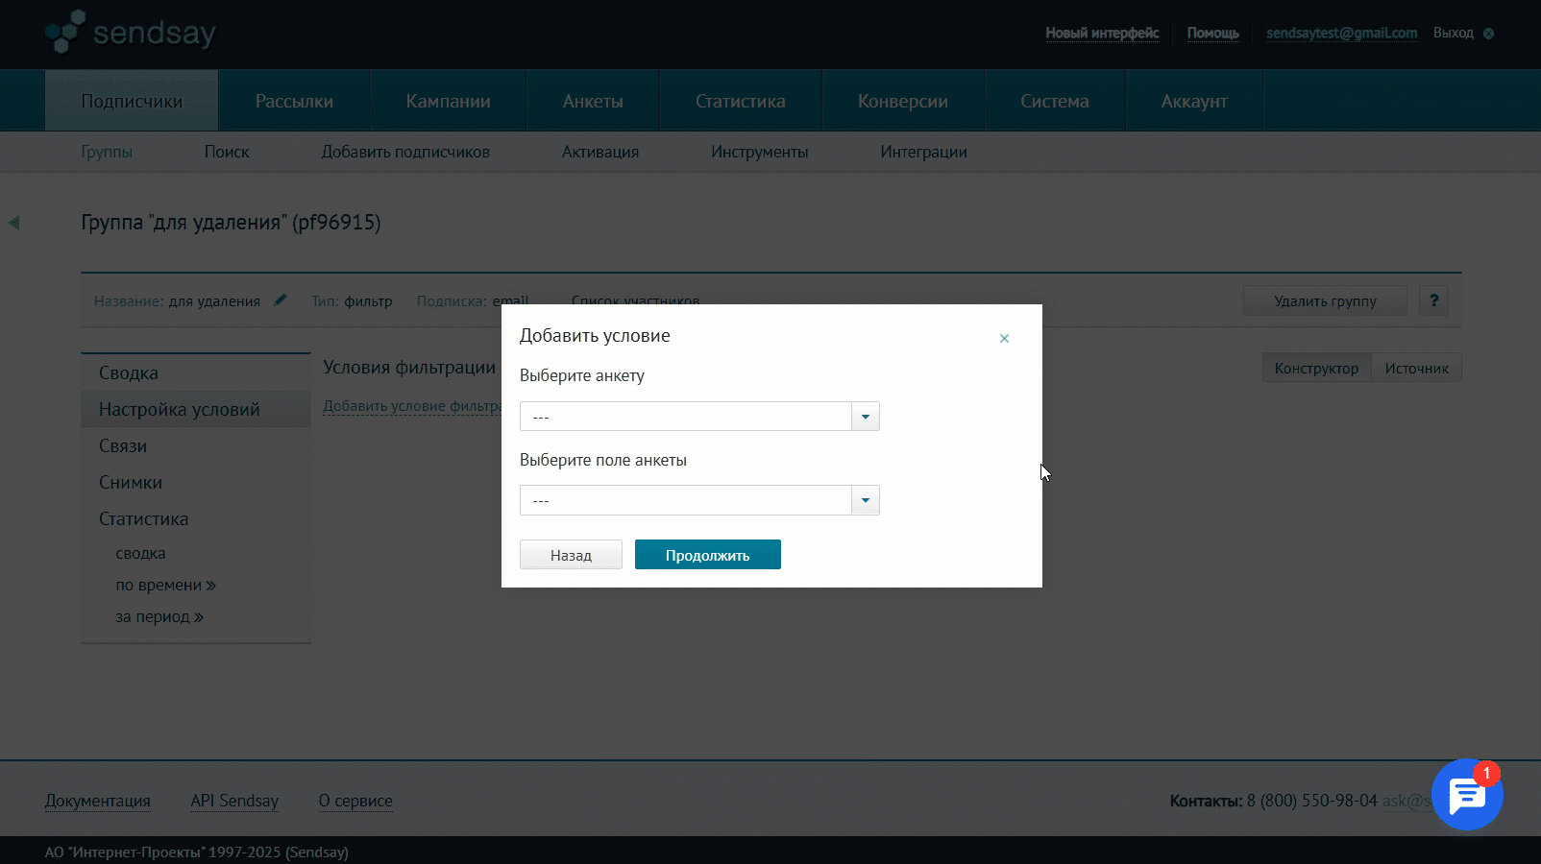Switch to the Рассылки tab
Screen dimensions: 1541x864
pyautogui.click(x=293, y=100)
